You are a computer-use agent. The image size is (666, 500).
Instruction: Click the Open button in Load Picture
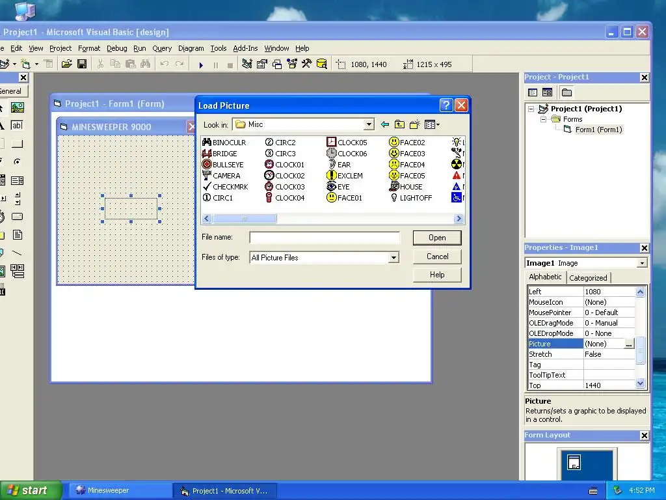pos(437,238)
